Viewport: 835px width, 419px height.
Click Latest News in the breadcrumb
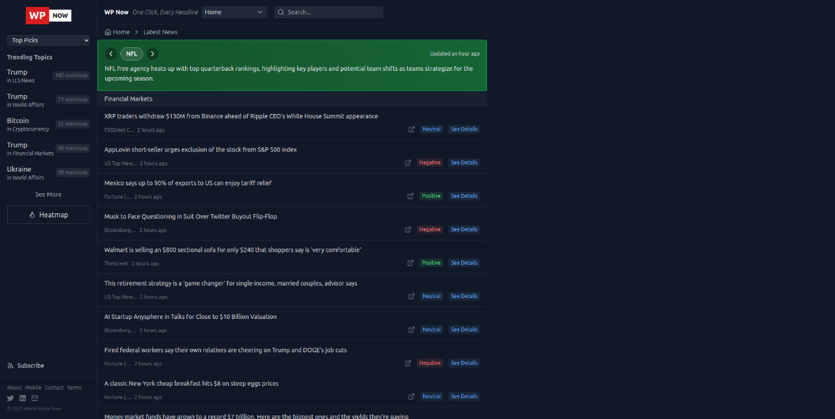click(161, 32)
